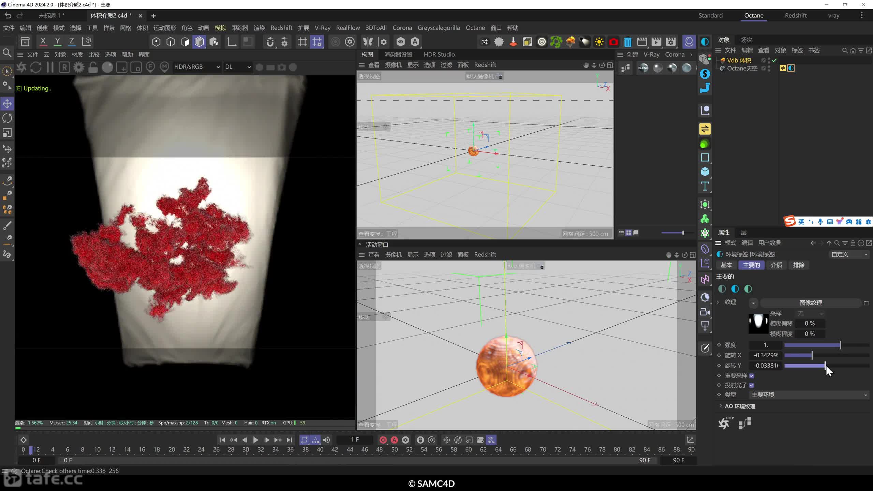Toggle the timeline sound speaker icon
The width and height of the screenshot is (873, 491).
tap(326, 440)
